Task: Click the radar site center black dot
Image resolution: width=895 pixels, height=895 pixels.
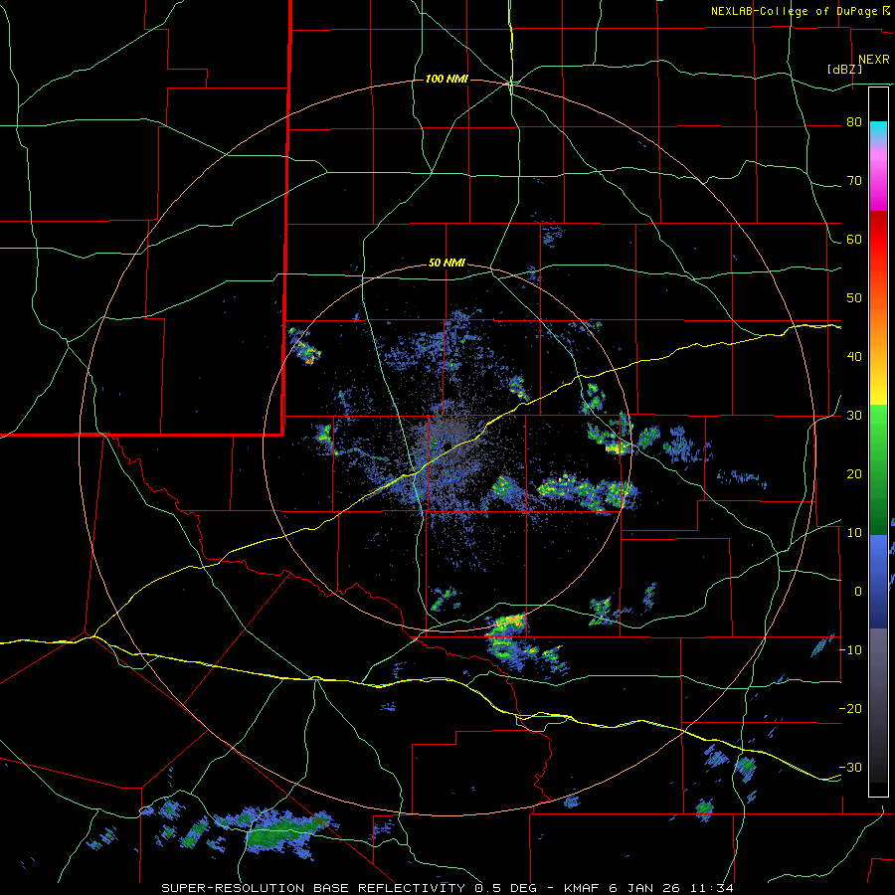Action: (447, 446)
